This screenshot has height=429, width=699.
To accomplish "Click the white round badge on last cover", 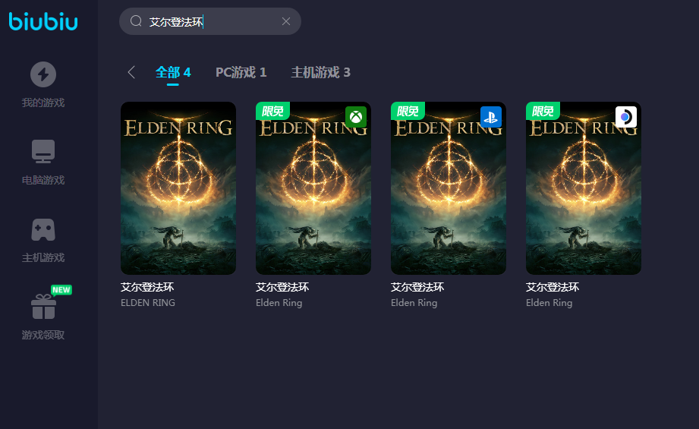I will [x=626, y=117].
